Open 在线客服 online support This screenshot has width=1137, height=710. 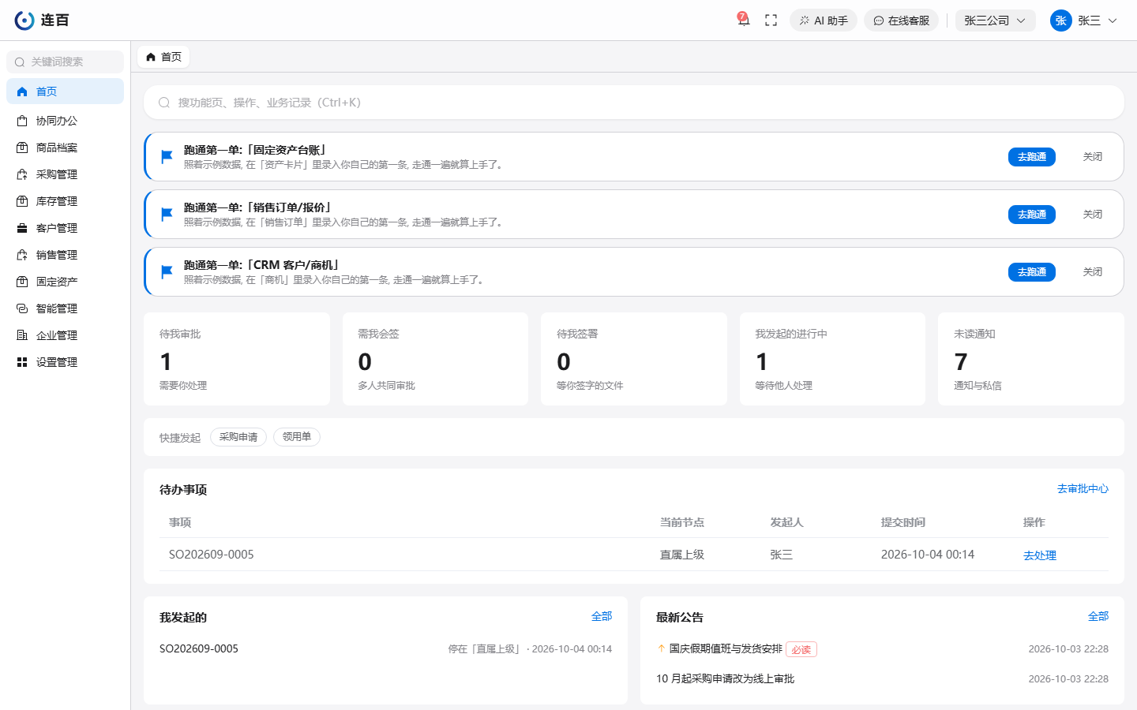point(901,21)
